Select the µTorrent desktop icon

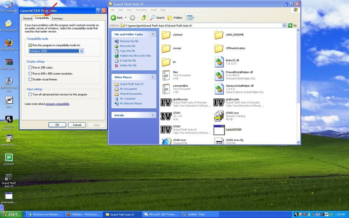(x=9, y=157)
